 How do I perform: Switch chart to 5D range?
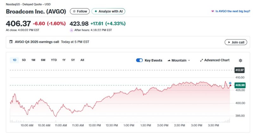coord(24,60)
